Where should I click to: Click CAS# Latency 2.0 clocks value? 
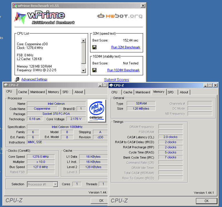tap(171, 137)
